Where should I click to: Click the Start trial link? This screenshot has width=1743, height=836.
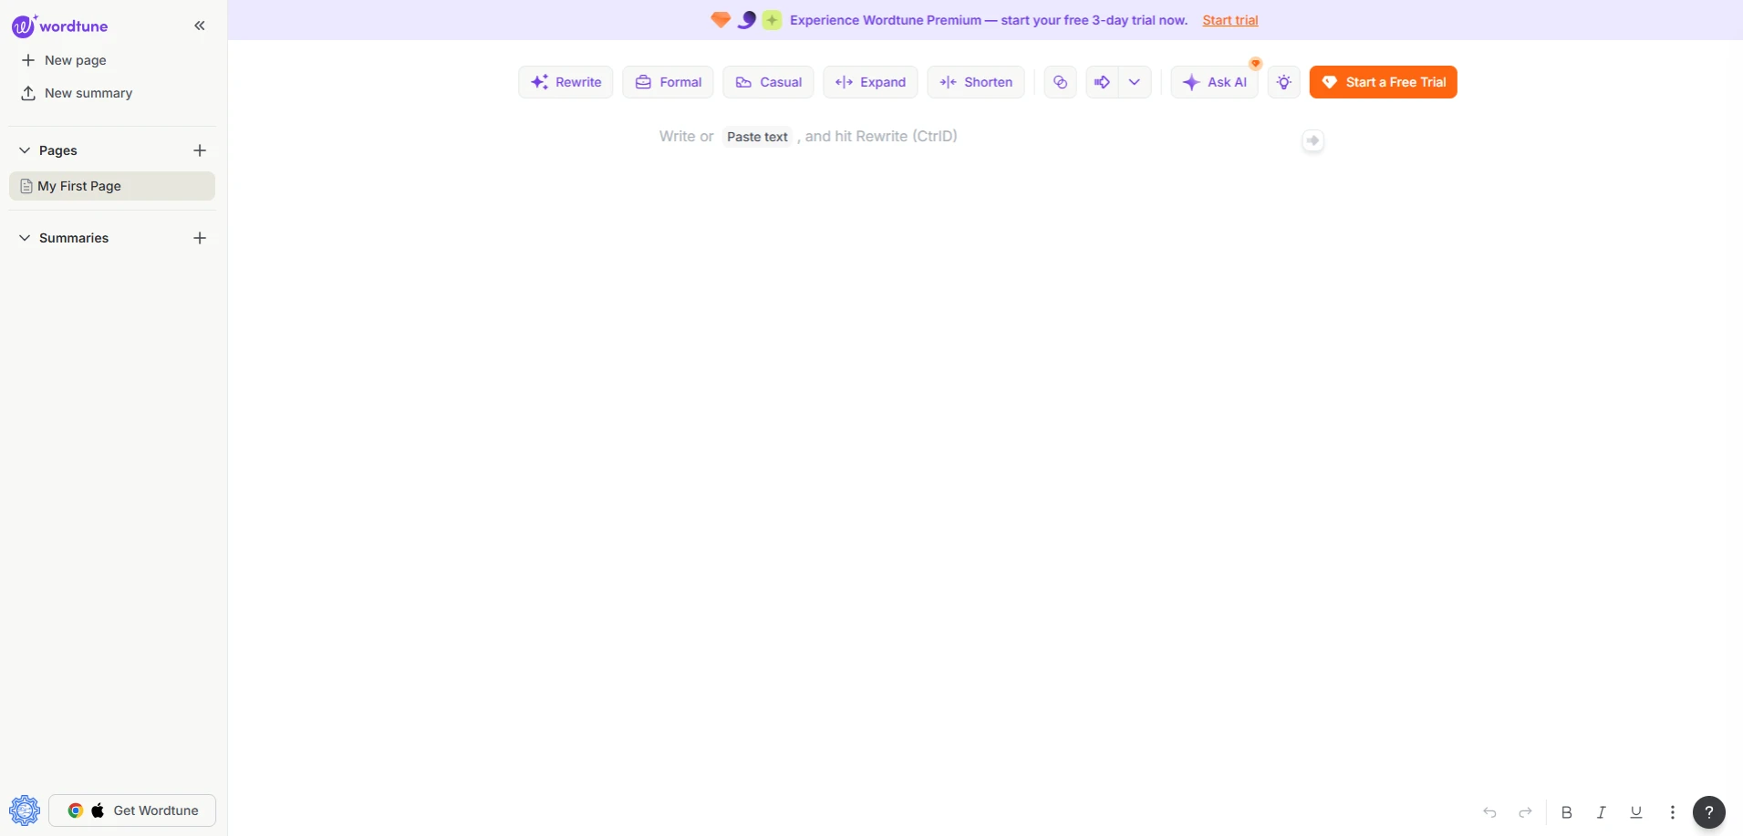click(x=1229, y=20)
